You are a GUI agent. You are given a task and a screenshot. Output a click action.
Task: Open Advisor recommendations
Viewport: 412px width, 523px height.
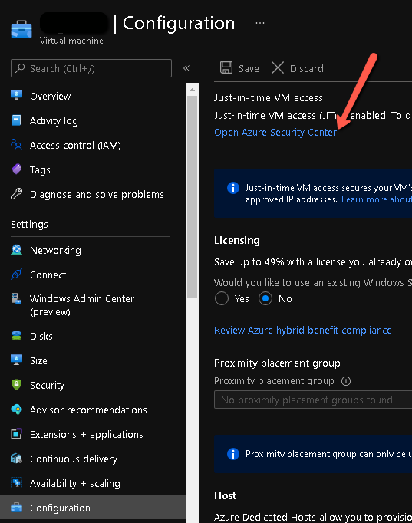(90, 410)
